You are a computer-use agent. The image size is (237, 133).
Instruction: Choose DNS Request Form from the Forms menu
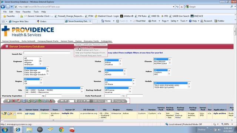click(x=91, y=47)
